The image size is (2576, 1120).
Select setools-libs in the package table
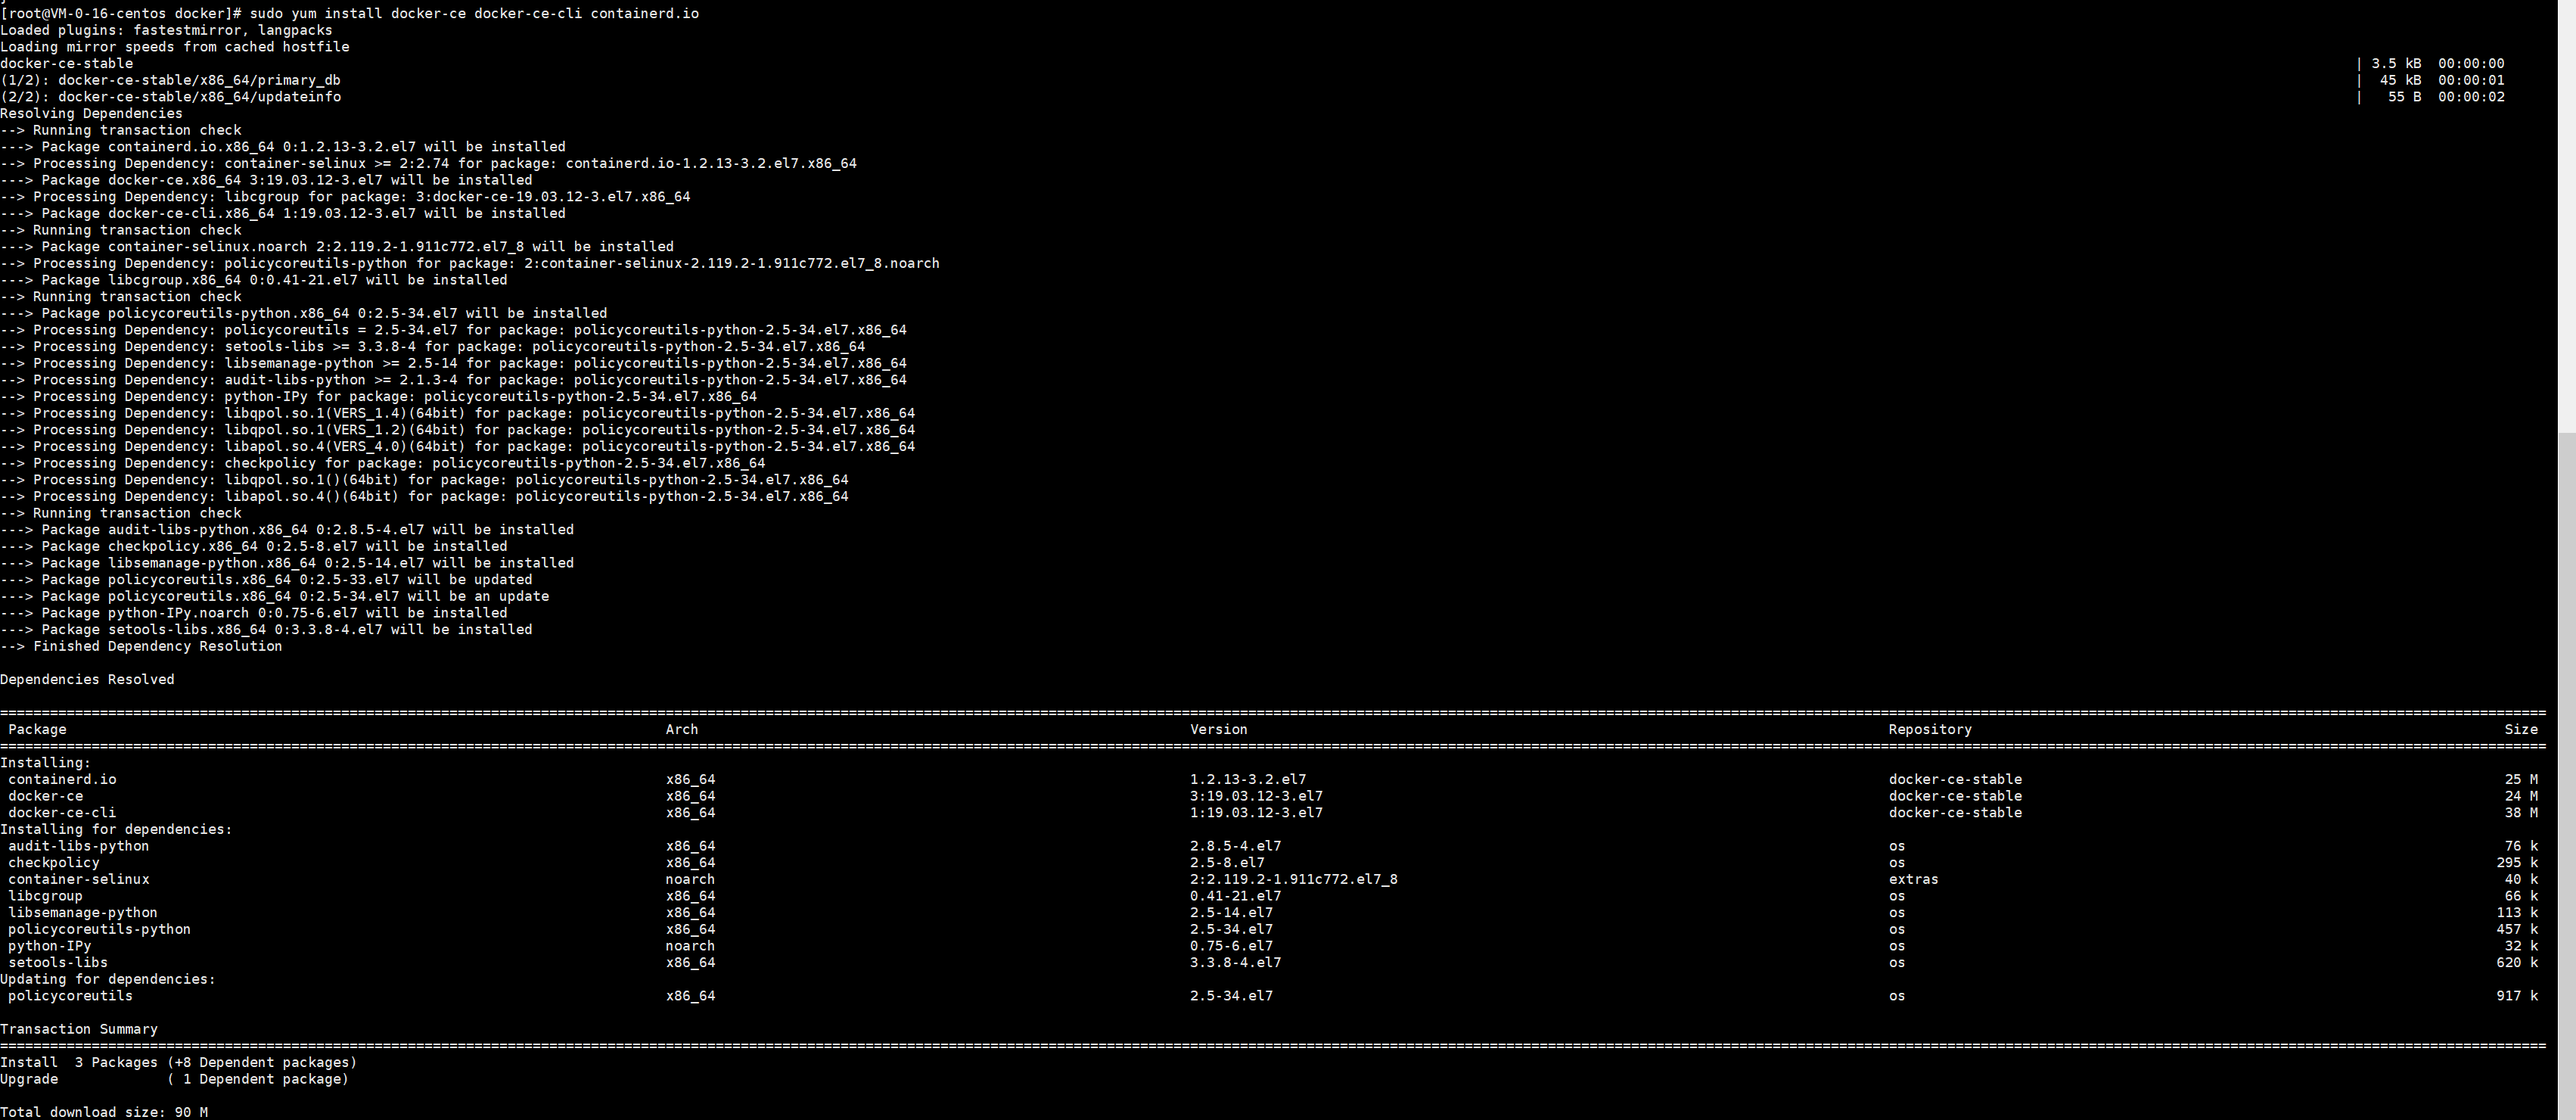[x=58, y=963]
